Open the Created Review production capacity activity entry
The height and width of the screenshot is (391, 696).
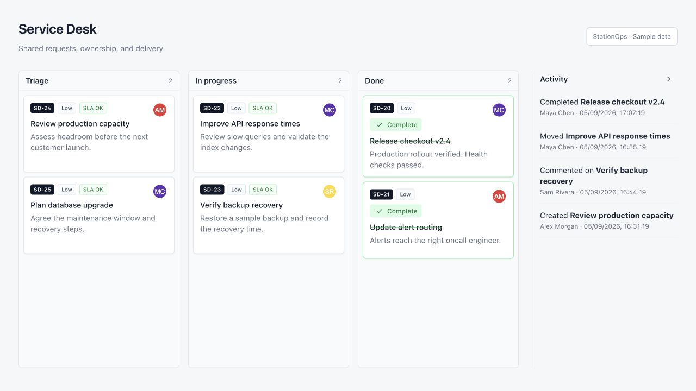point(608,220)
